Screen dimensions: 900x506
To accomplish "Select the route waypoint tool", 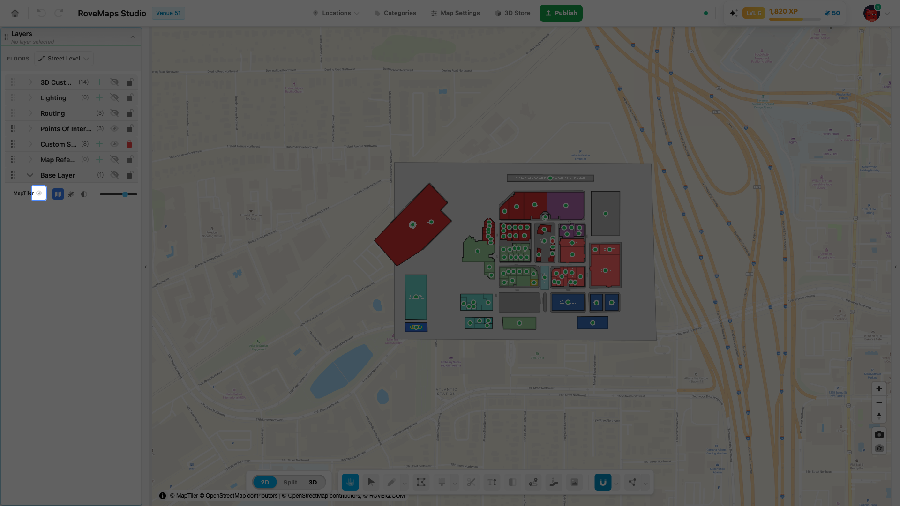I will (533, 482).
